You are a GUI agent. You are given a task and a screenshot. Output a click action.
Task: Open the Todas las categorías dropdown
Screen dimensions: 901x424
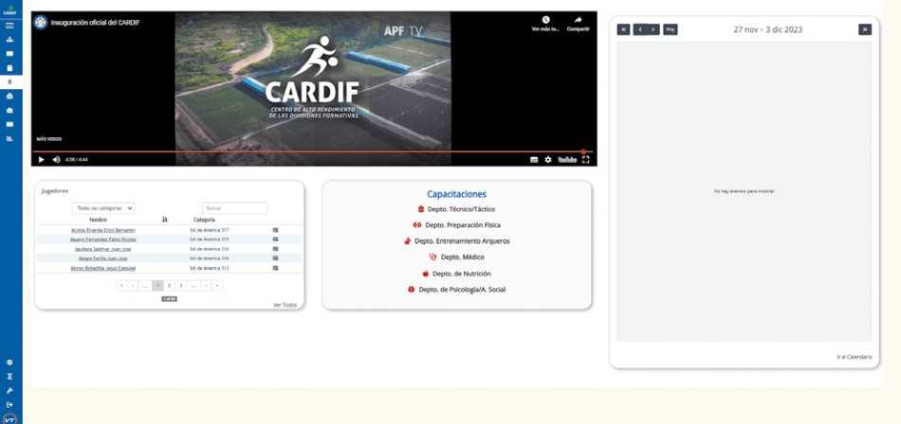103,208
